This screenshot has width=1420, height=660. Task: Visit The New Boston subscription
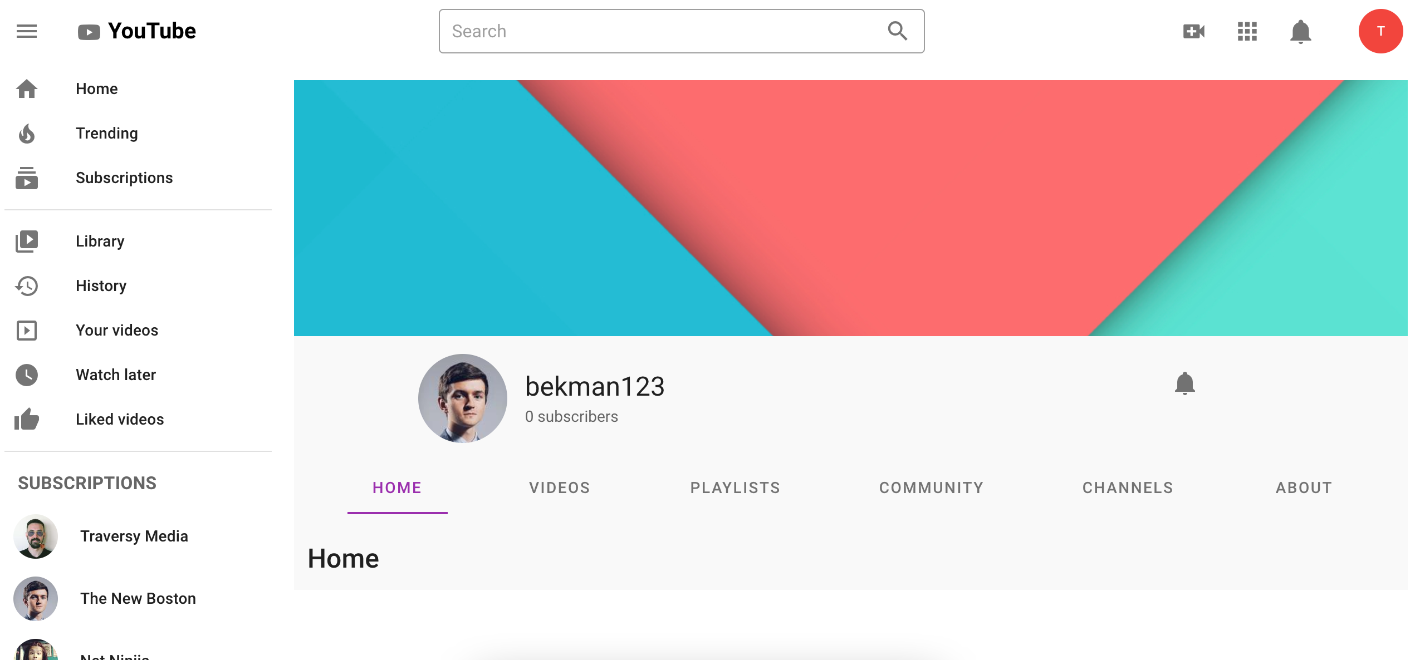pyautogui.click(x=138, y=598)
